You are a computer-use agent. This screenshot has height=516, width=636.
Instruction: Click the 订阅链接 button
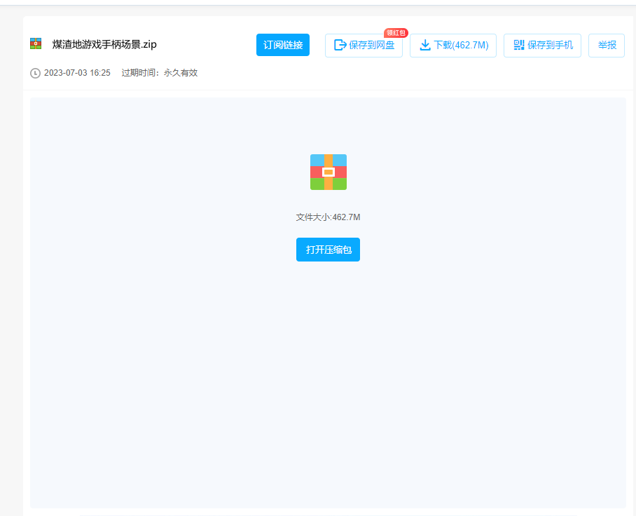(282, 44)
